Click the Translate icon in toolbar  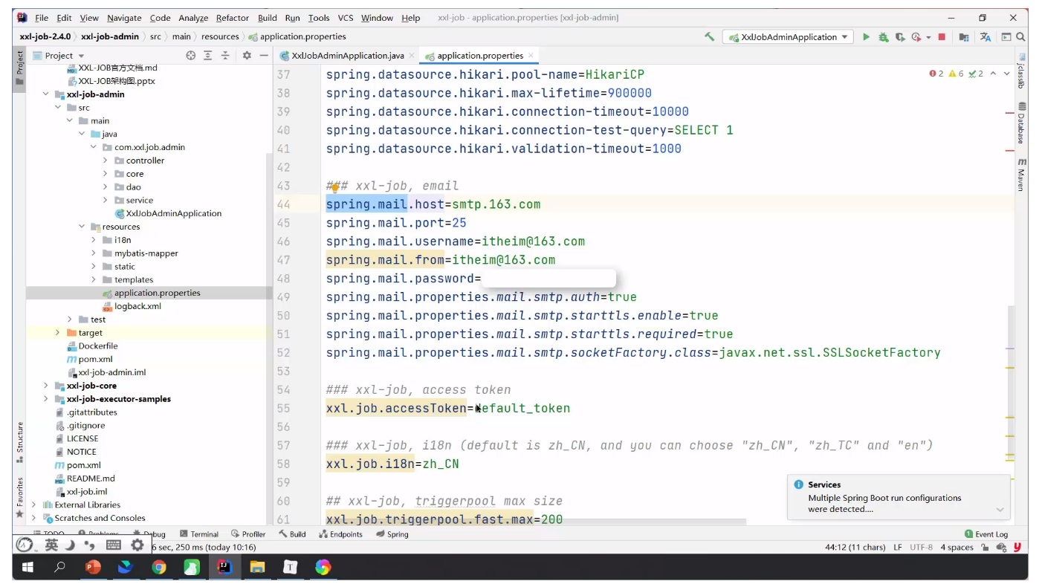[x=986, y=36]
